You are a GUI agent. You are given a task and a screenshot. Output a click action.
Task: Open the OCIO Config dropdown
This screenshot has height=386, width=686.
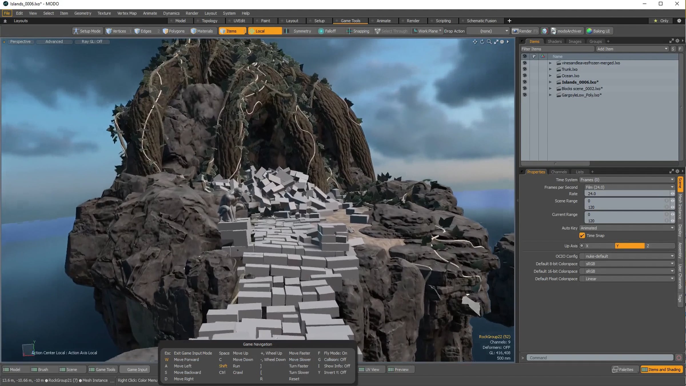pyautogui.click(x=627, y=256)
